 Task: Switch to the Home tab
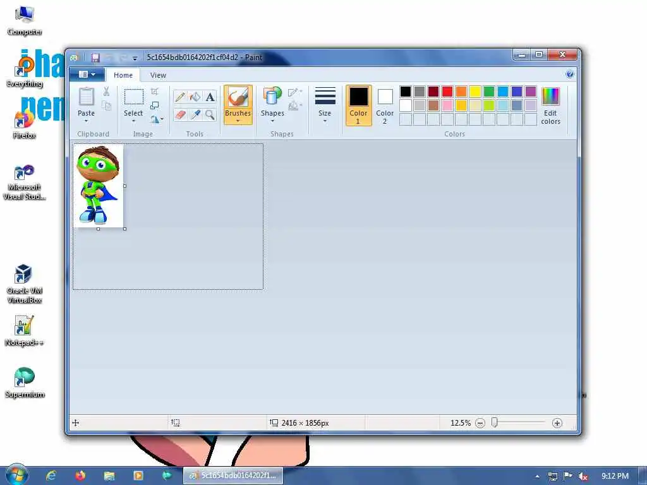click(x=123, y=75)
